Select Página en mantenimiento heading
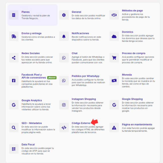The height and width of the screenshot is (163, 163). [137, 125]
